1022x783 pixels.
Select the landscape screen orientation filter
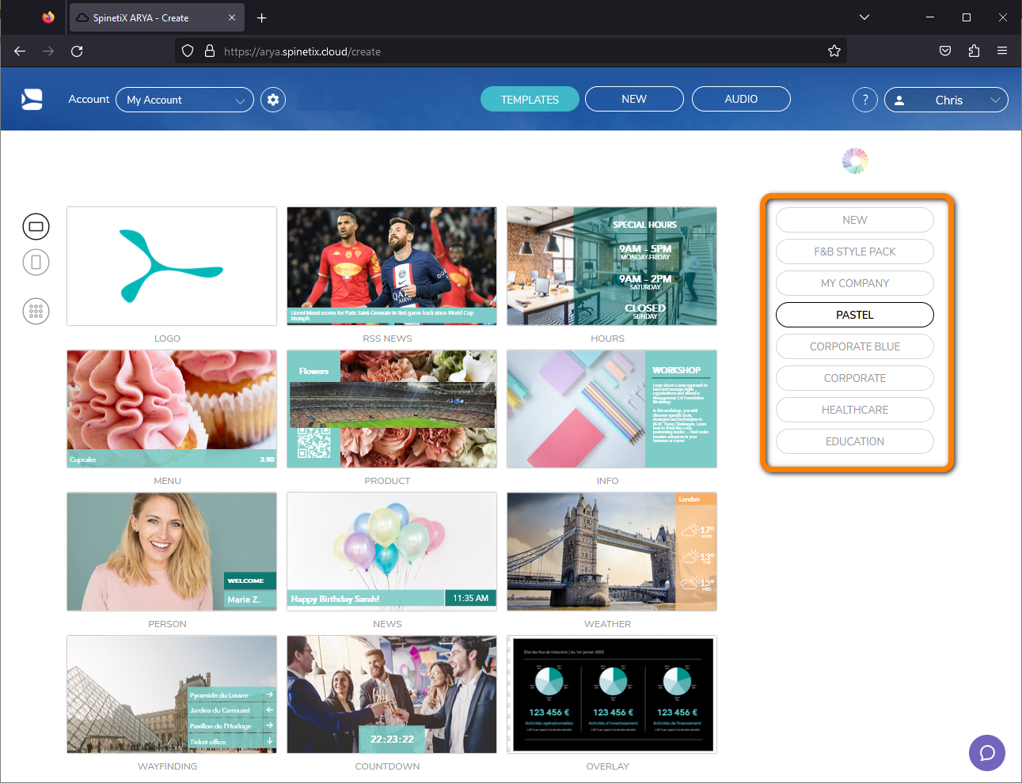coord(36,226)
